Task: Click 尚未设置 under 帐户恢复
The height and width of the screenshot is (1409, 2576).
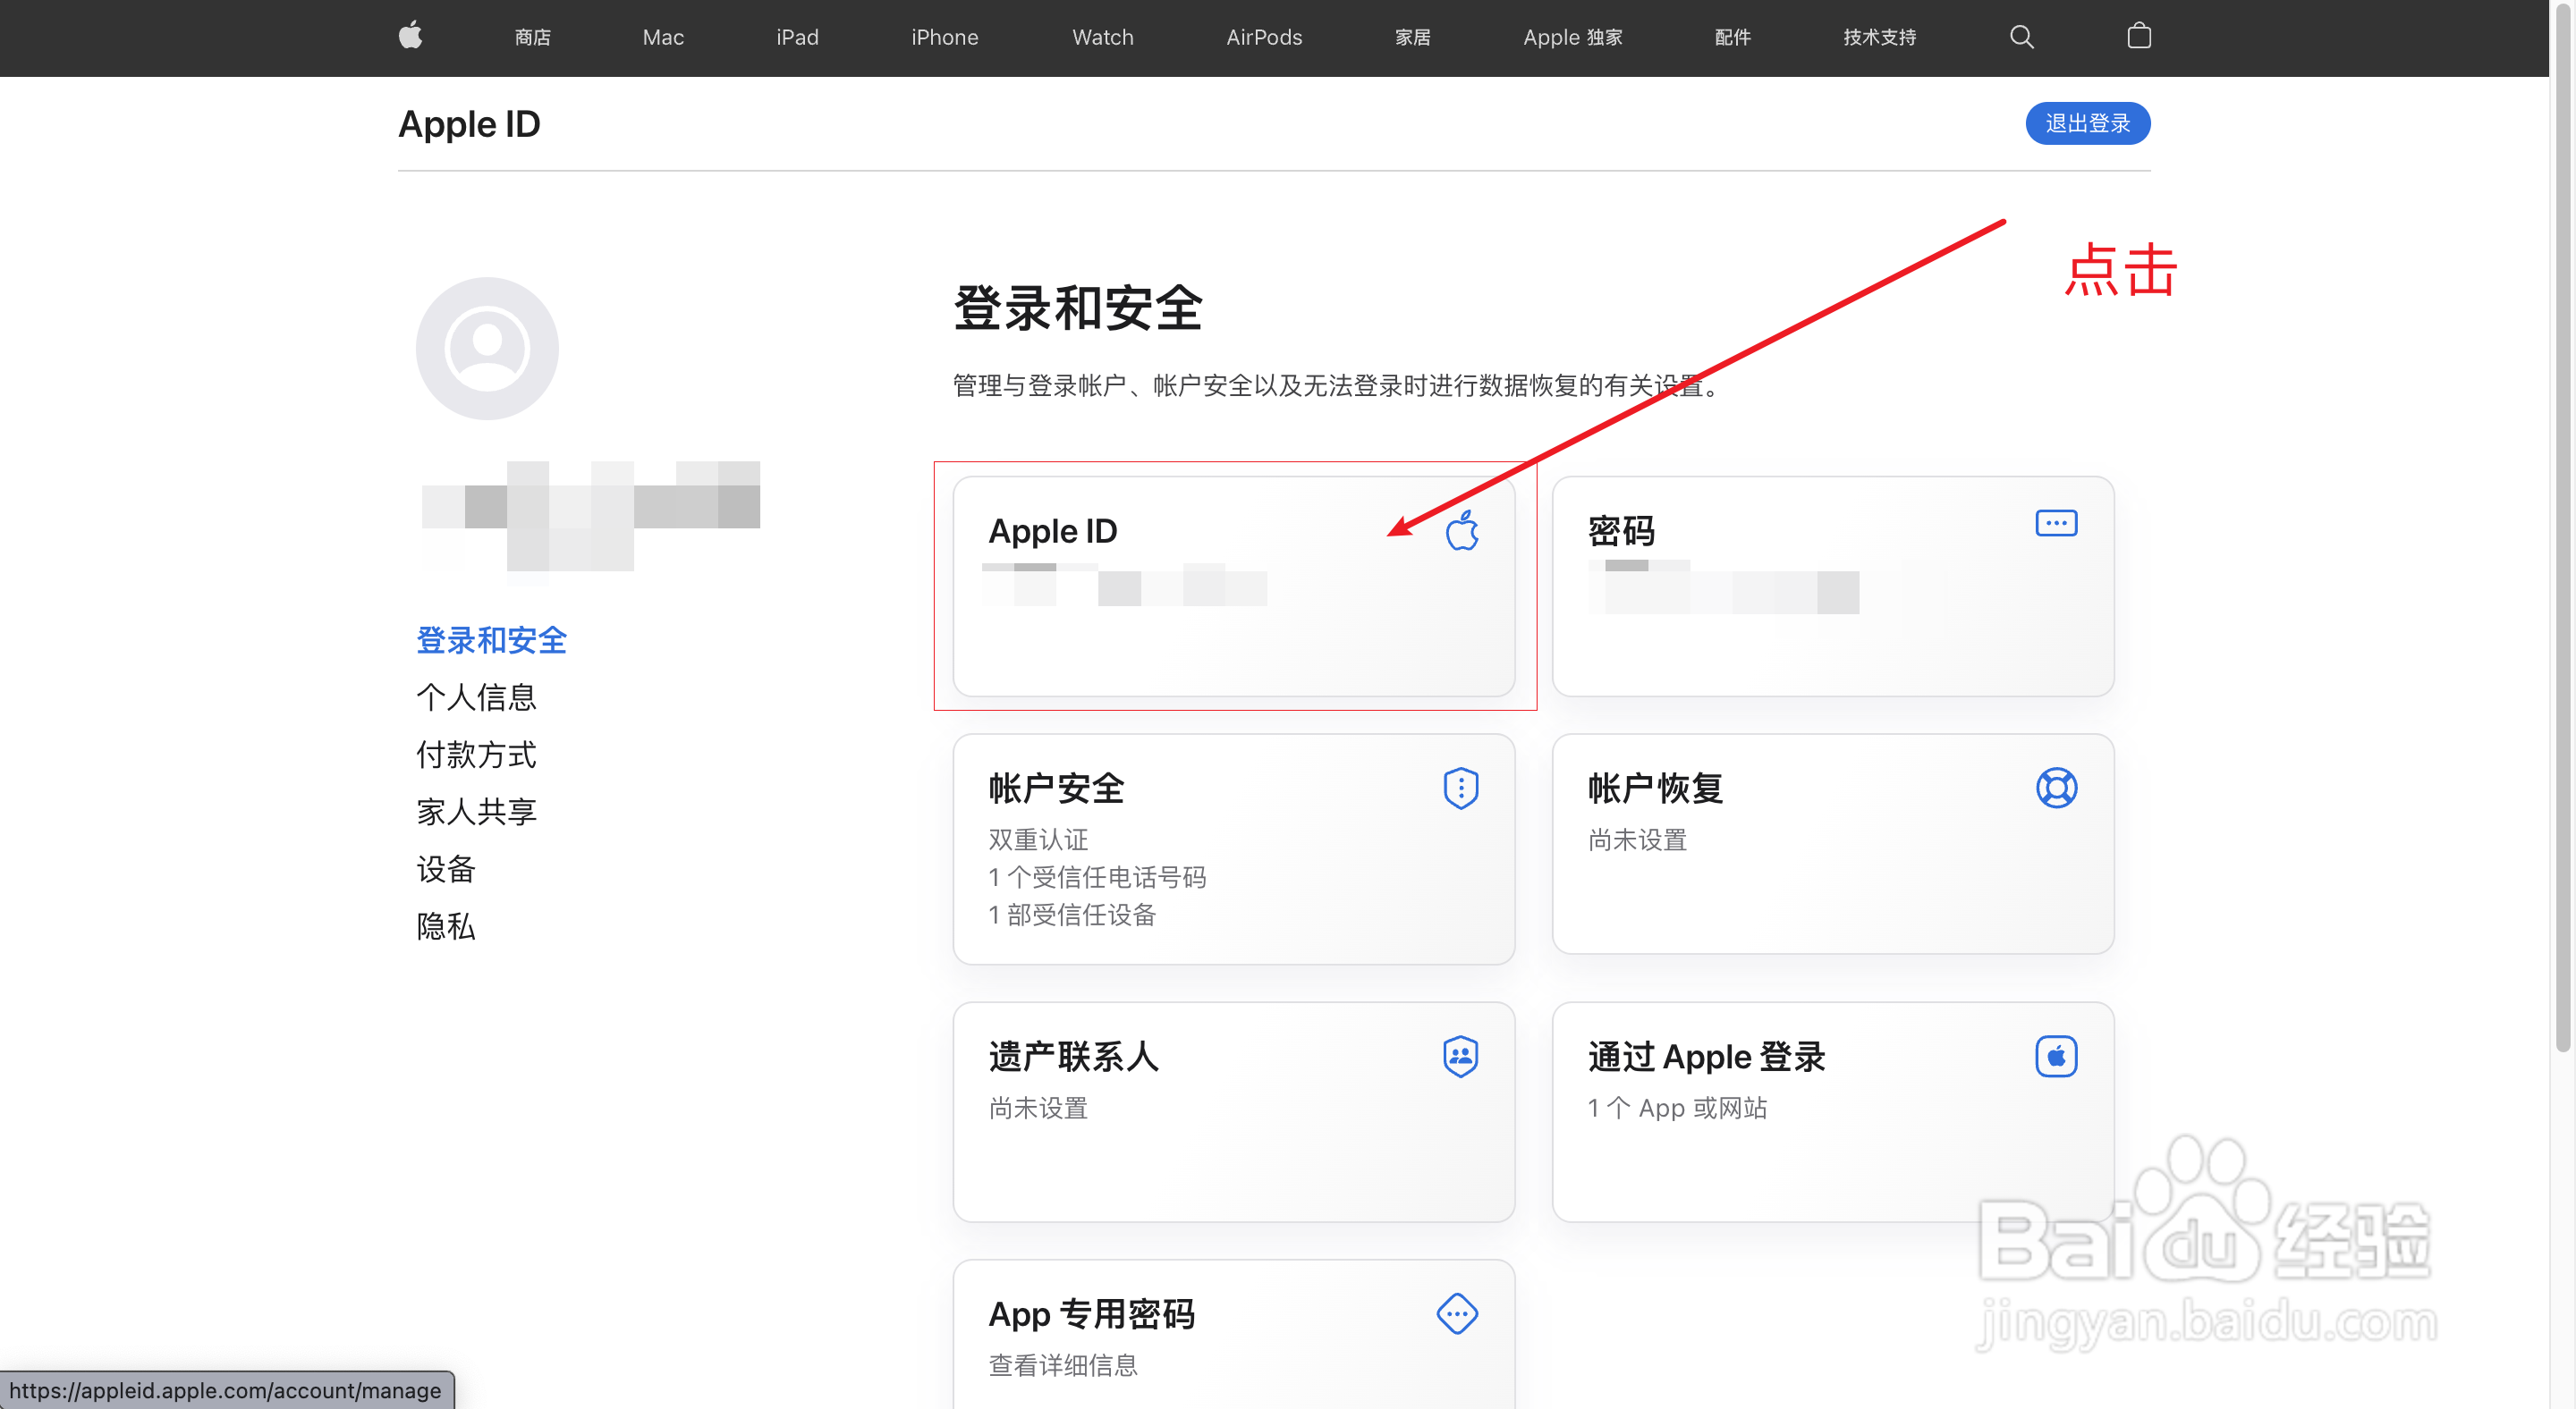Action: [1637, 839]
